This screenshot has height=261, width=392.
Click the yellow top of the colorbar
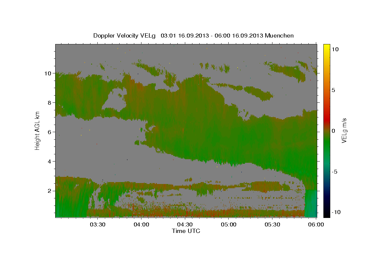pos(327,47)
